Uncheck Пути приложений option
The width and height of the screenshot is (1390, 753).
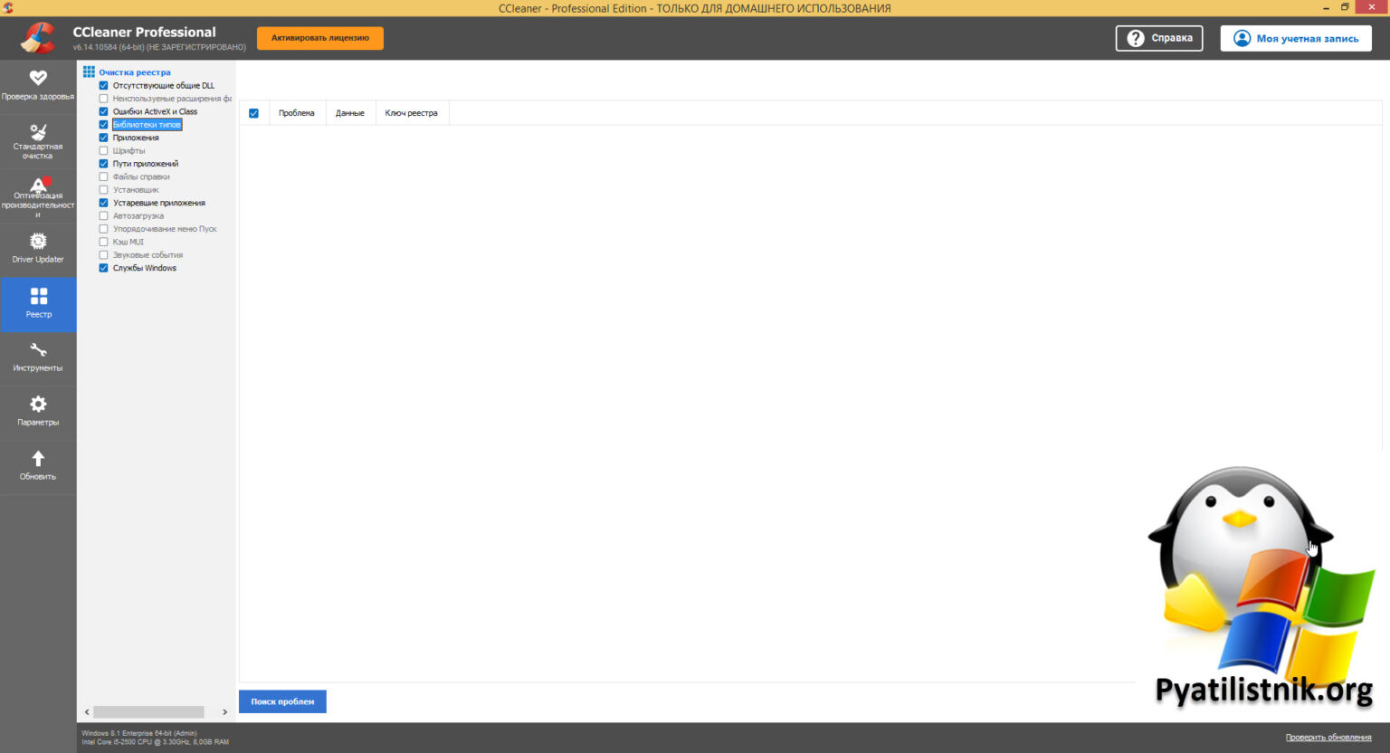(103, 164)
